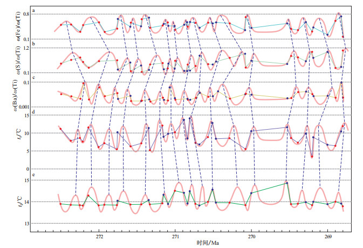The width and height of the screenshot is (363, 248).
Task: Click the 269 label on the time axis
Action: tap(327, 237)
